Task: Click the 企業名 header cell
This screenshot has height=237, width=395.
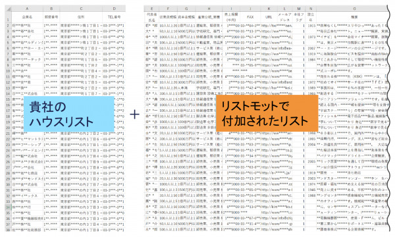Action: (x=27, y=17)
